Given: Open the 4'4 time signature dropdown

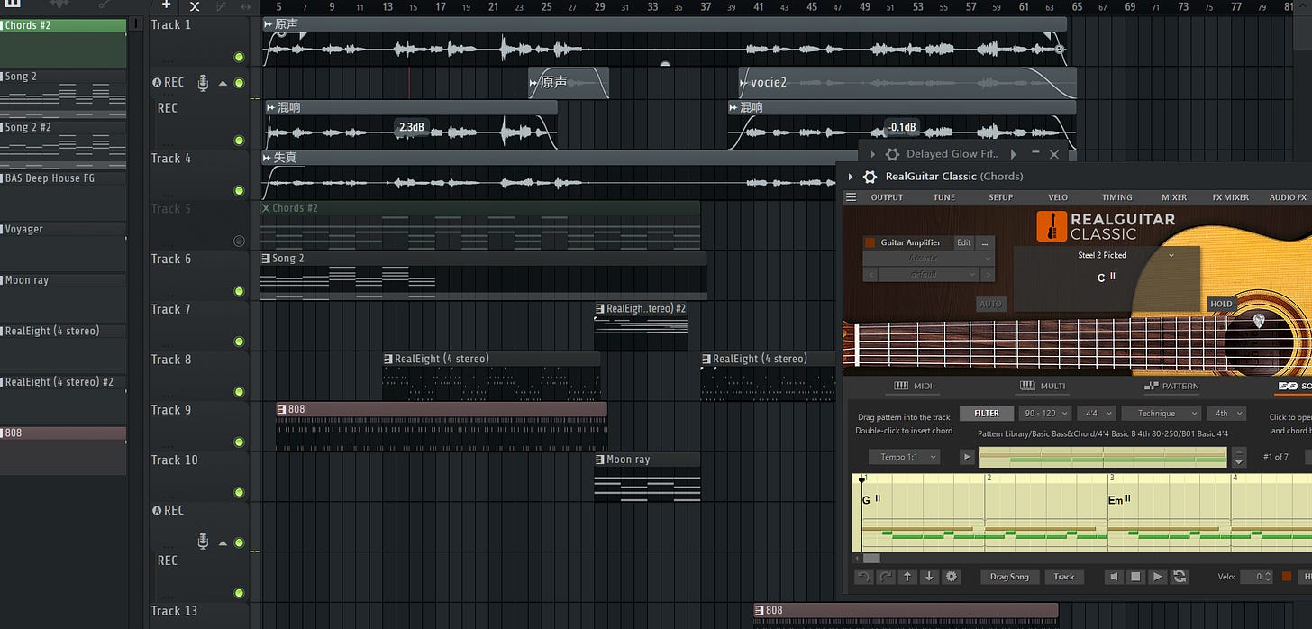Looking at the screenshot, I should [x=1097, y=413].
